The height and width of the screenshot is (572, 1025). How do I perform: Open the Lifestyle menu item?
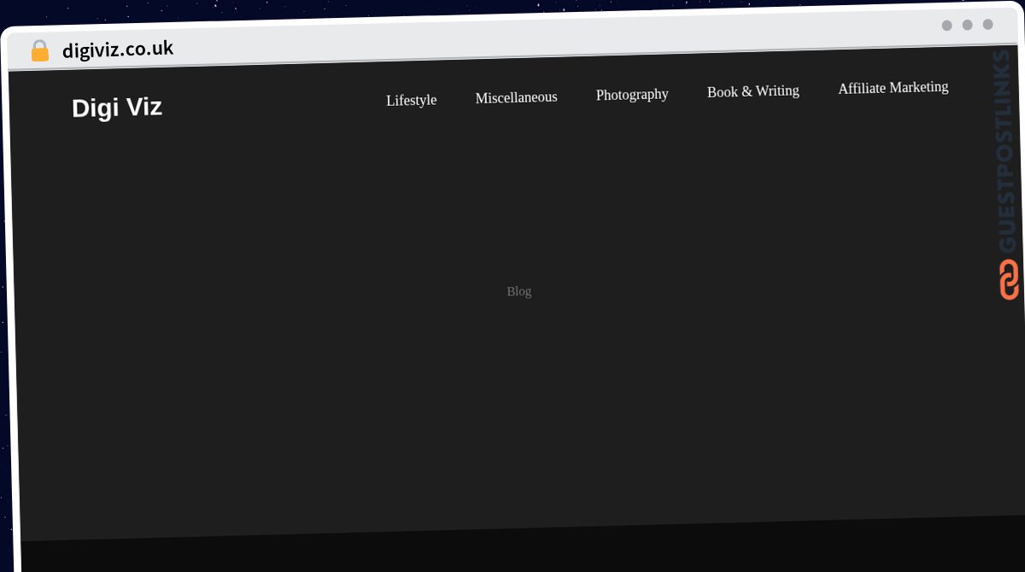[411, 100]
